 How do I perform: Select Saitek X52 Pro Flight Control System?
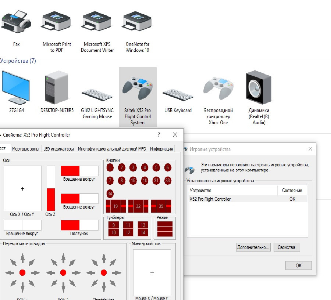138,97
